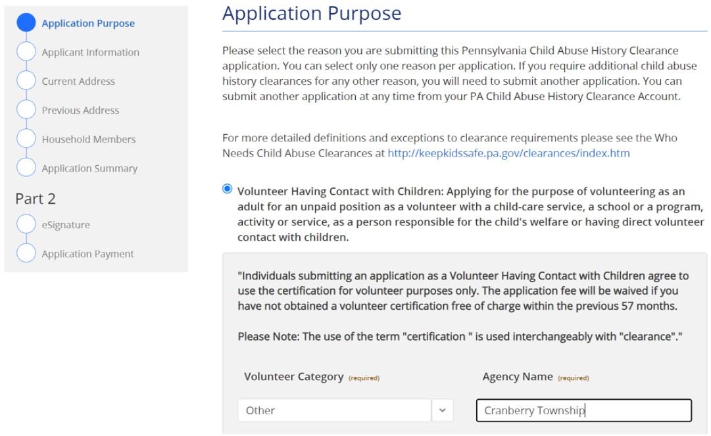This screenshot has width=711, height=436.
Task: Open the keepkidssafe.pa.gov clearances link
Action: (508, 153)
